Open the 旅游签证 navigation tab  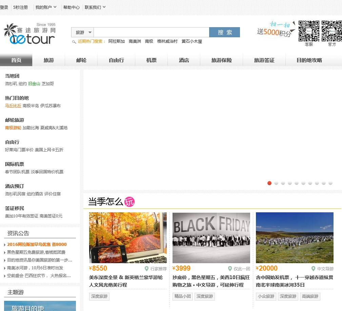tap(264, 60)
